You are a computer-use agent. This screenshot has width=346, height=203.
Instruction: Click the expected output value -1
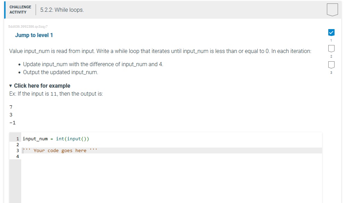pos(12,122)
